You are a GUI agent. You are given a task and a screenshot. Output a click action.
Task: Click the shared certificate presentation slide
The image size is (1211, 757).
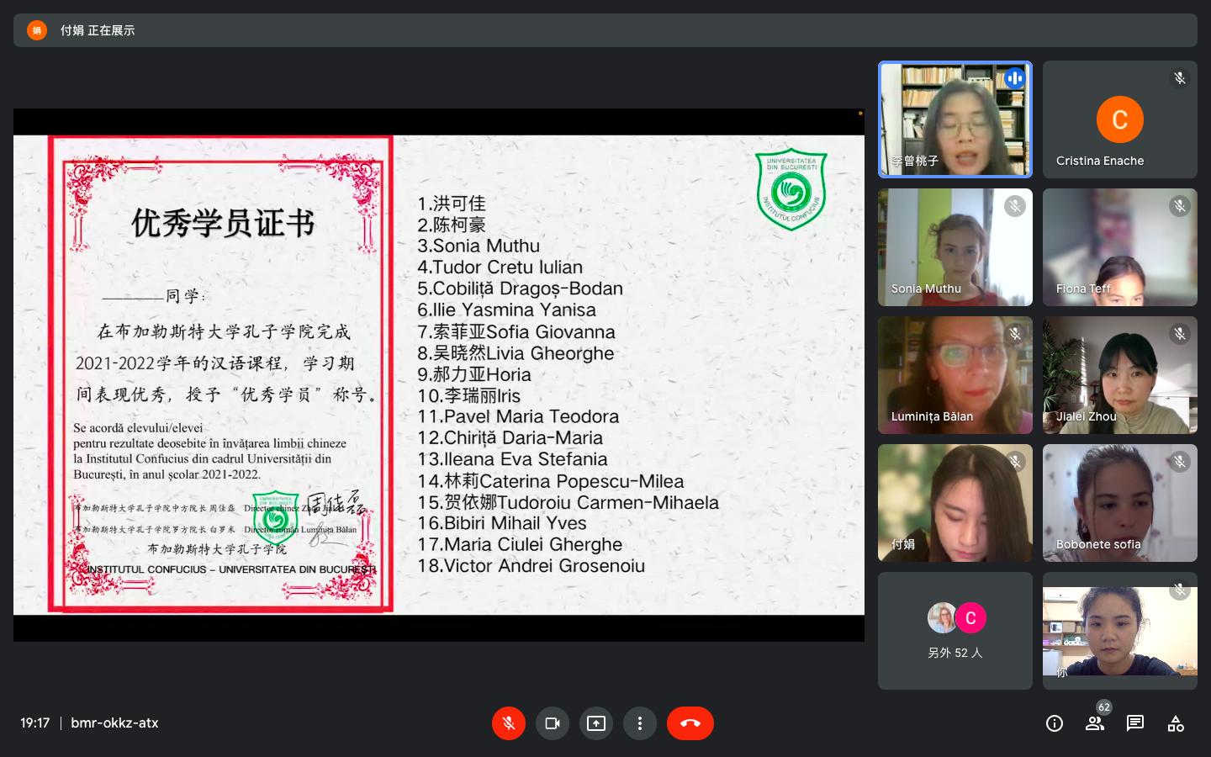(438, 374)
